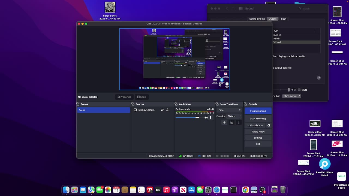
Task: Click the green bitrate bars status icon
Action: point(180,156)
